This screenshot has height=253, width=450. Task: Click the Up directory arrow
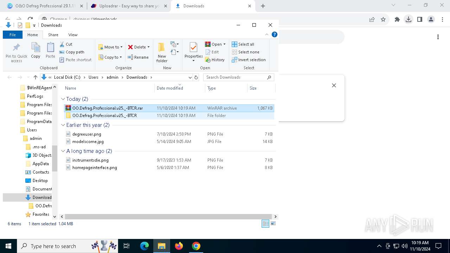(x=35, y=77)
